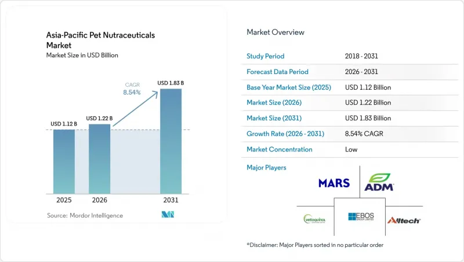Click the USD 1.12 B bar label

tap(64, 124)
